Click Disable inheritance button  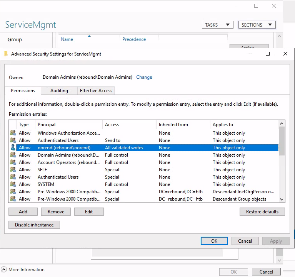pos(34,225)
